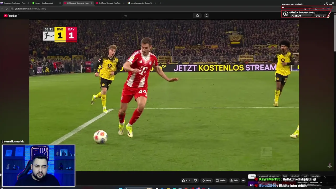Go forward with browser arrow
The image size is (336, 189).
point(2,9)
